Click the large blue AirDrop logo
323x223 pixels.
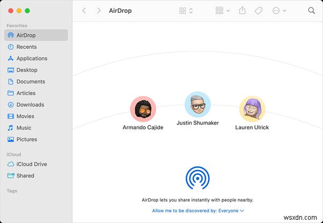[x=197, y=178]
